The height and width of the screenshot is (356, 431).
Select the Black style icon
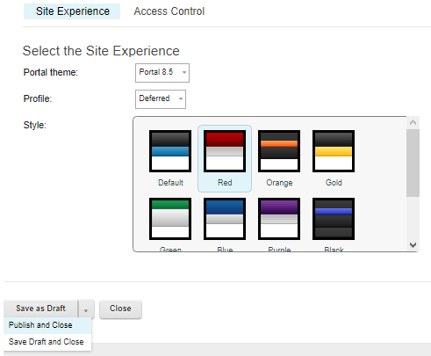click(x=334, y=219)
